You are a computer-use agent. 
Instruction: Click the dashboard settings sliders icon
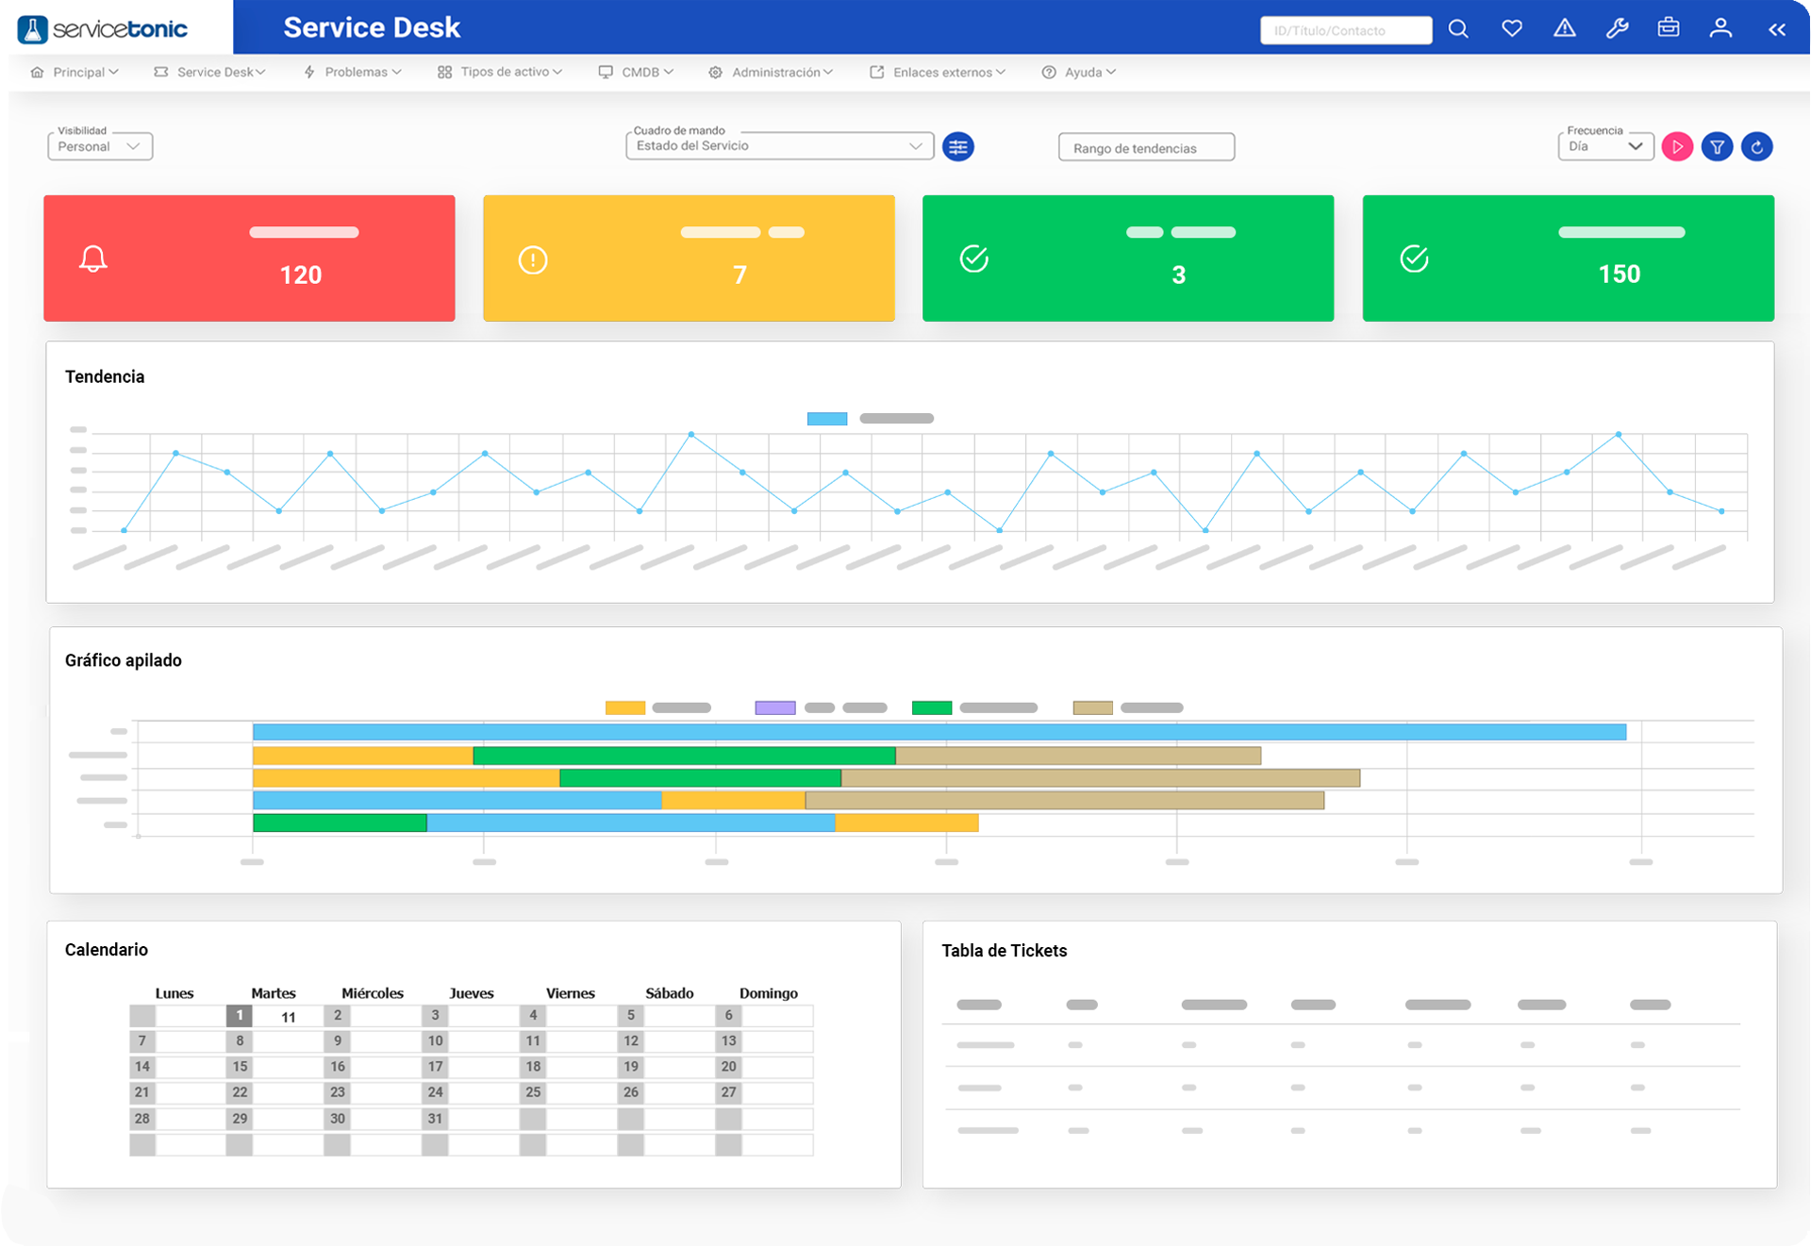click(958, 147)
